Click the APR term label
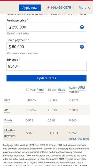Screen dimensions: 93x166 (x=7, y=110)
